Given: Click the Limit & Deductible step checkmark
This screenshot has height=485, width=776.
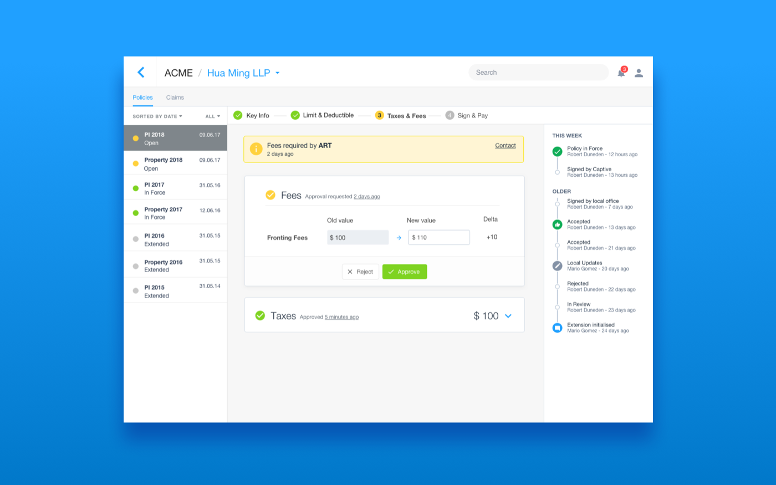Looking at the screenshot, I should 295,115.
